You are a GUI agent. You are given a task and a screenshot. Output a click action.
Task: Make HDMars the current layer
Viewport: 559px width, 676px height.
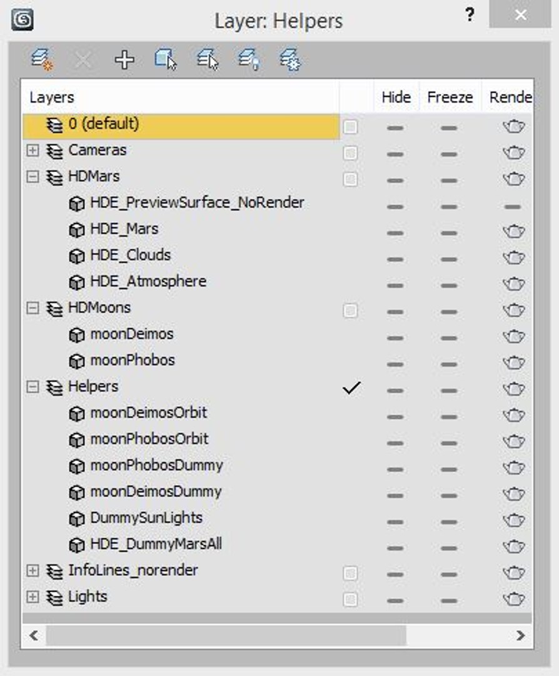(x=350, y=180)
